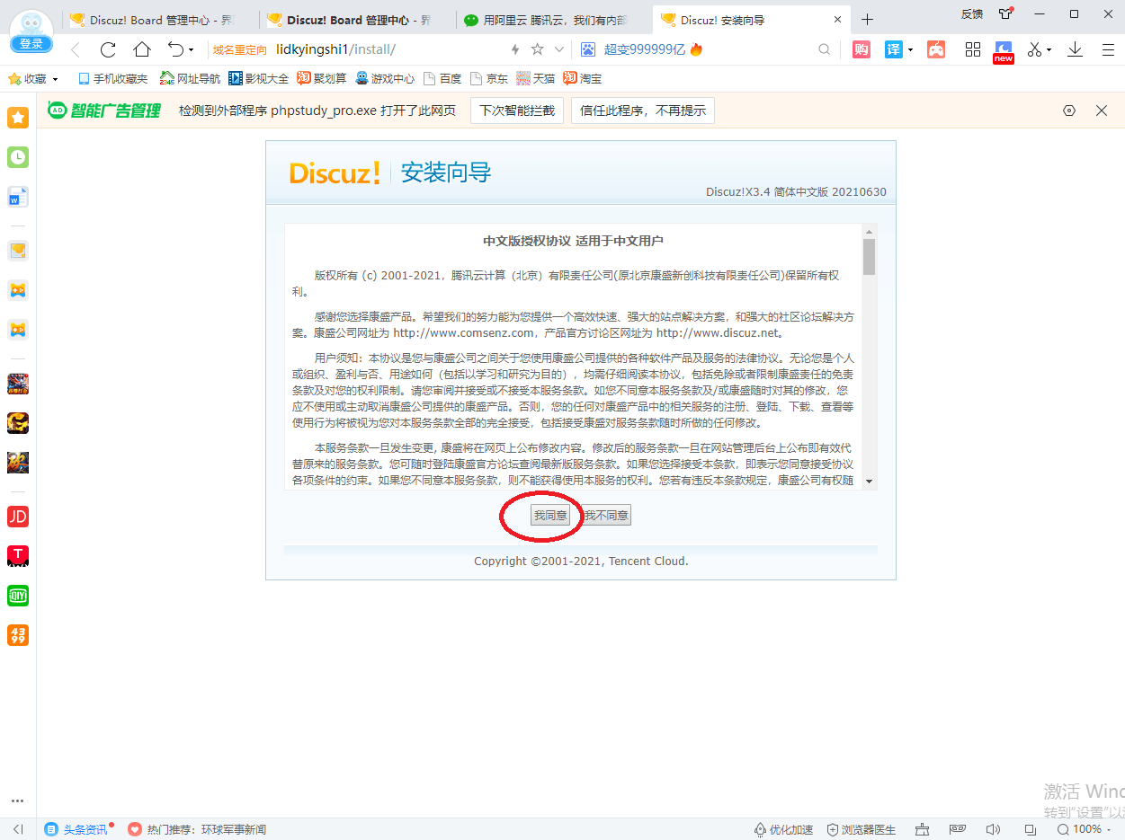Open the red game controller extension

pyautogui.click(x=936, y=49)
